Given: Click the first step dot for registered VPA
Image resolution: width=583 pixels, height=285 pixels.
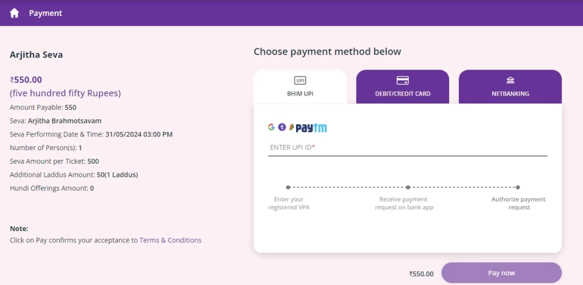Looking at the screenshot, I should [x=288, y=187].
